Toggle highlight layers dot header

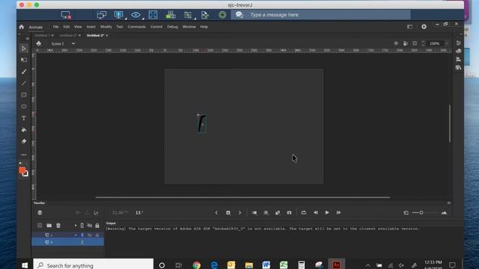(76, 226)
